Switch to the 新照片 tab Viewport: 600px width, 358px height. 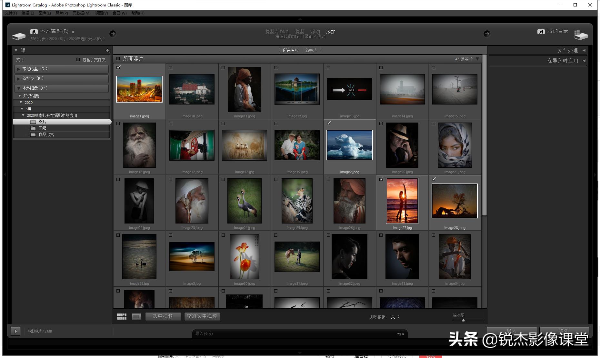pyautogui.click(x=311, y=50)
